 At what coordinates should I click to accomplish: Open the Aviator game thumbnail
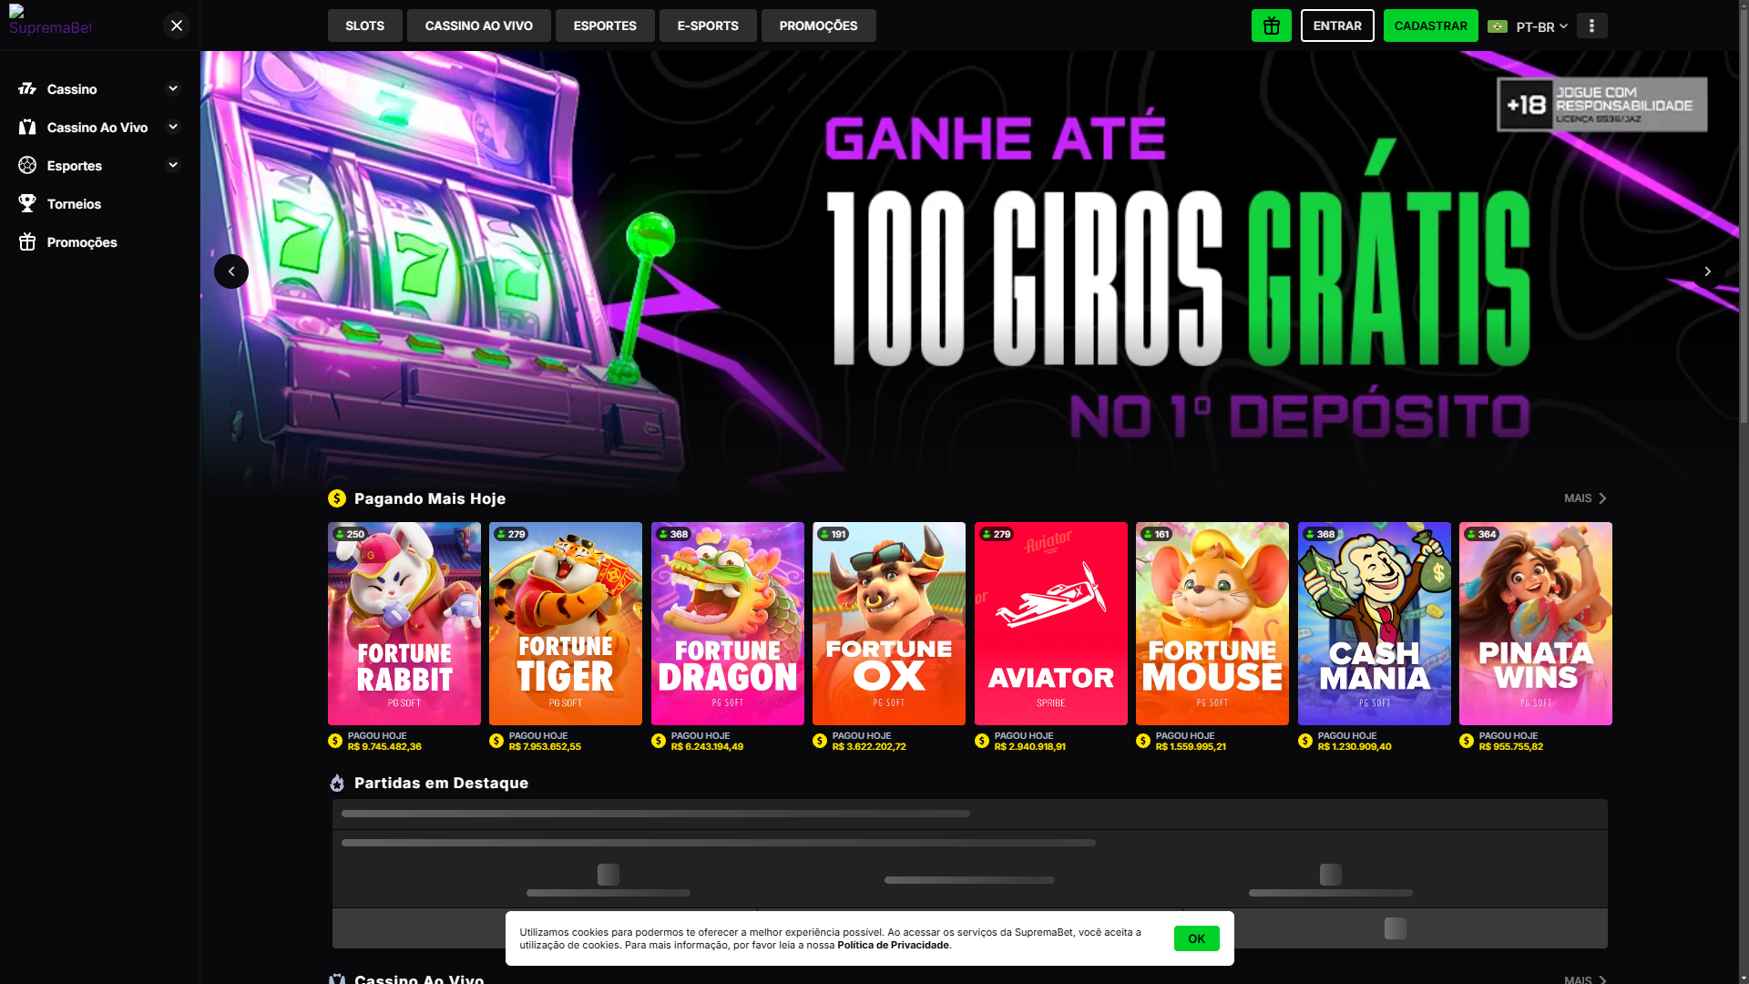coord(1051,623)
